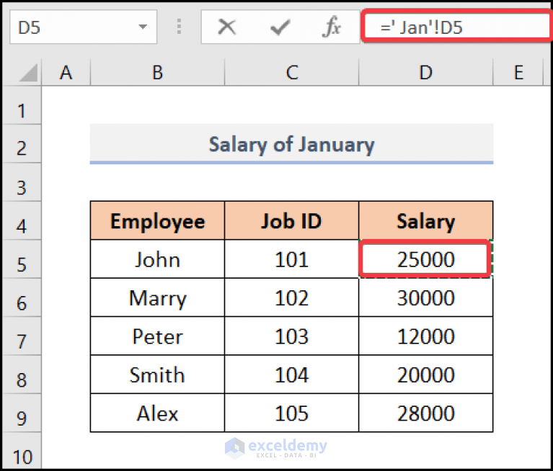Select salary cell 30000
Image resolution: width=553 pixels, height=471 pixels.
click(x=425, y=297)
